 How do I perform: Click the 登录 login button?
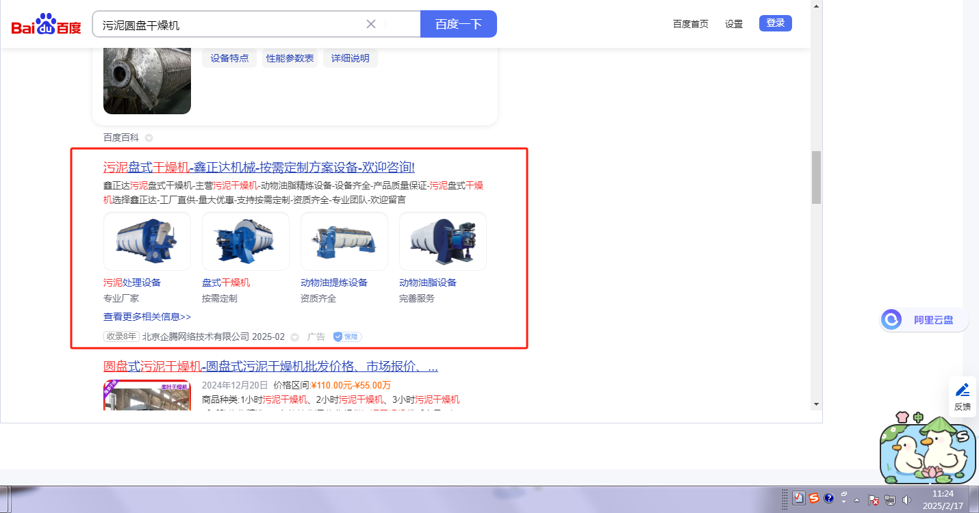776,23
